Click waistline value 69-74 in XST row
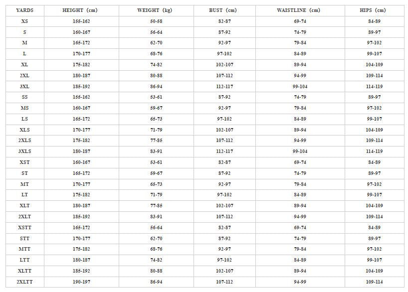The width and height of the screenshot is (408, 292). coord(300,162)
